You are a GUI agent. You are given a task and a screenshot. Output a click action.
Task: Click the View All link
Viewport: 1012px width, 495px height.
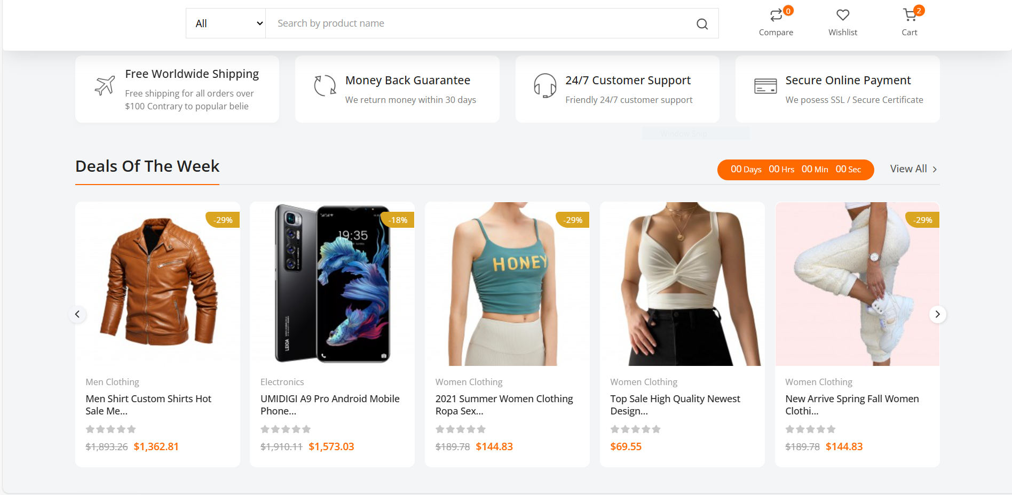click(x=914, y=169)
